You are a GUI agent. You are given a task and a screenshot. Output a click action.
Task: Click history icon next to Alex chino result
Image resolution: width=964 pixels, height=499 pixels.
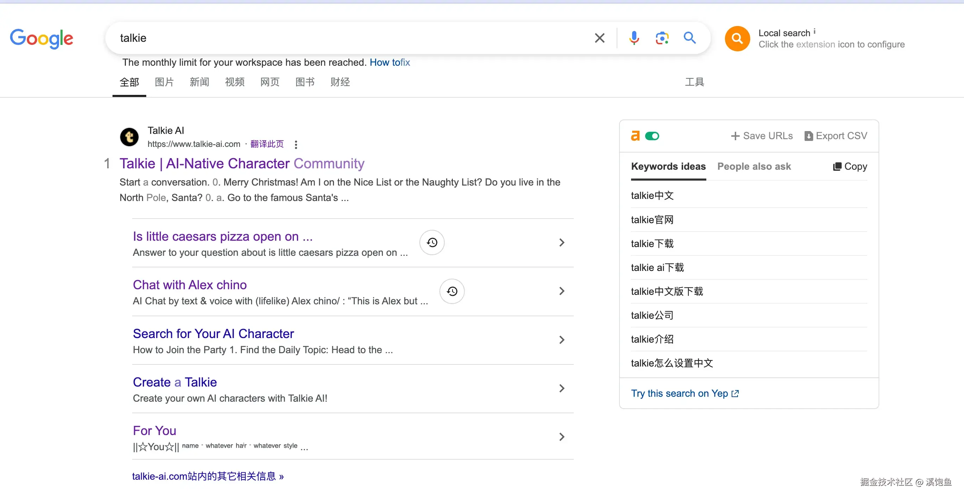point(452,291)
